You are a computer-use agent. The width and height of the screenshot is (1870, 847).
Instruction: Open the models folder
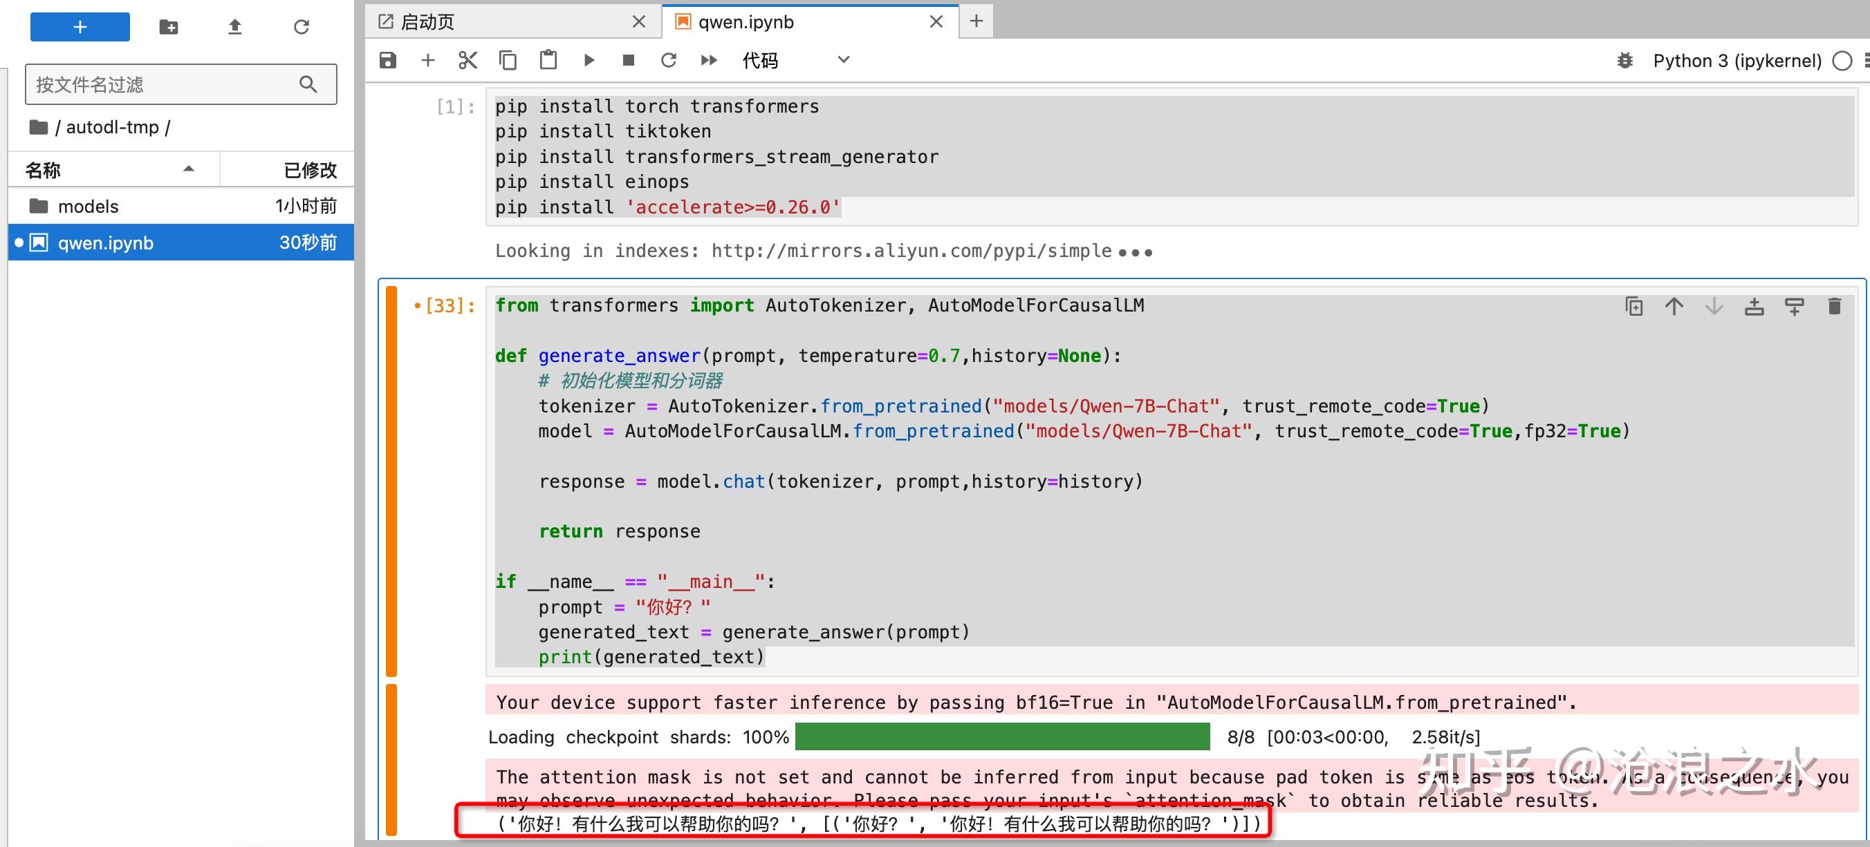click(x=88, y=207)
